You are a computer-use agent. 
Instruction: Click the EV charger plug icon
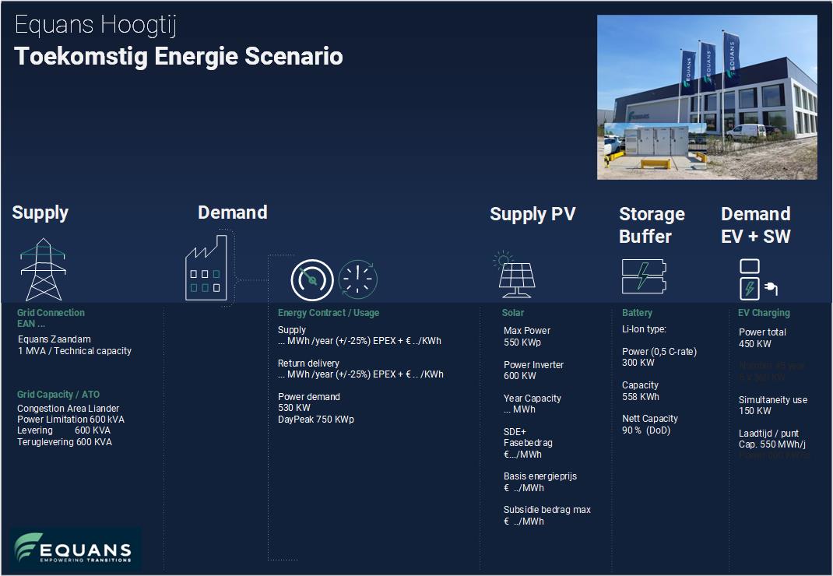758,279
